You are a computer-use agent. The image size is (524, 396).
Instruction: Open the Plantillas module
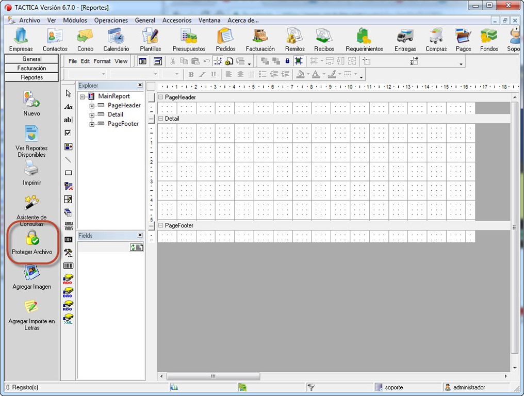[151, 39]
